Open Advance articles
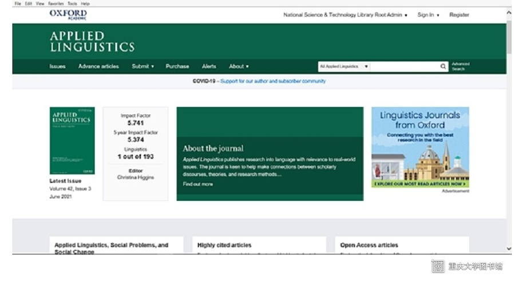 click(98, 66)
